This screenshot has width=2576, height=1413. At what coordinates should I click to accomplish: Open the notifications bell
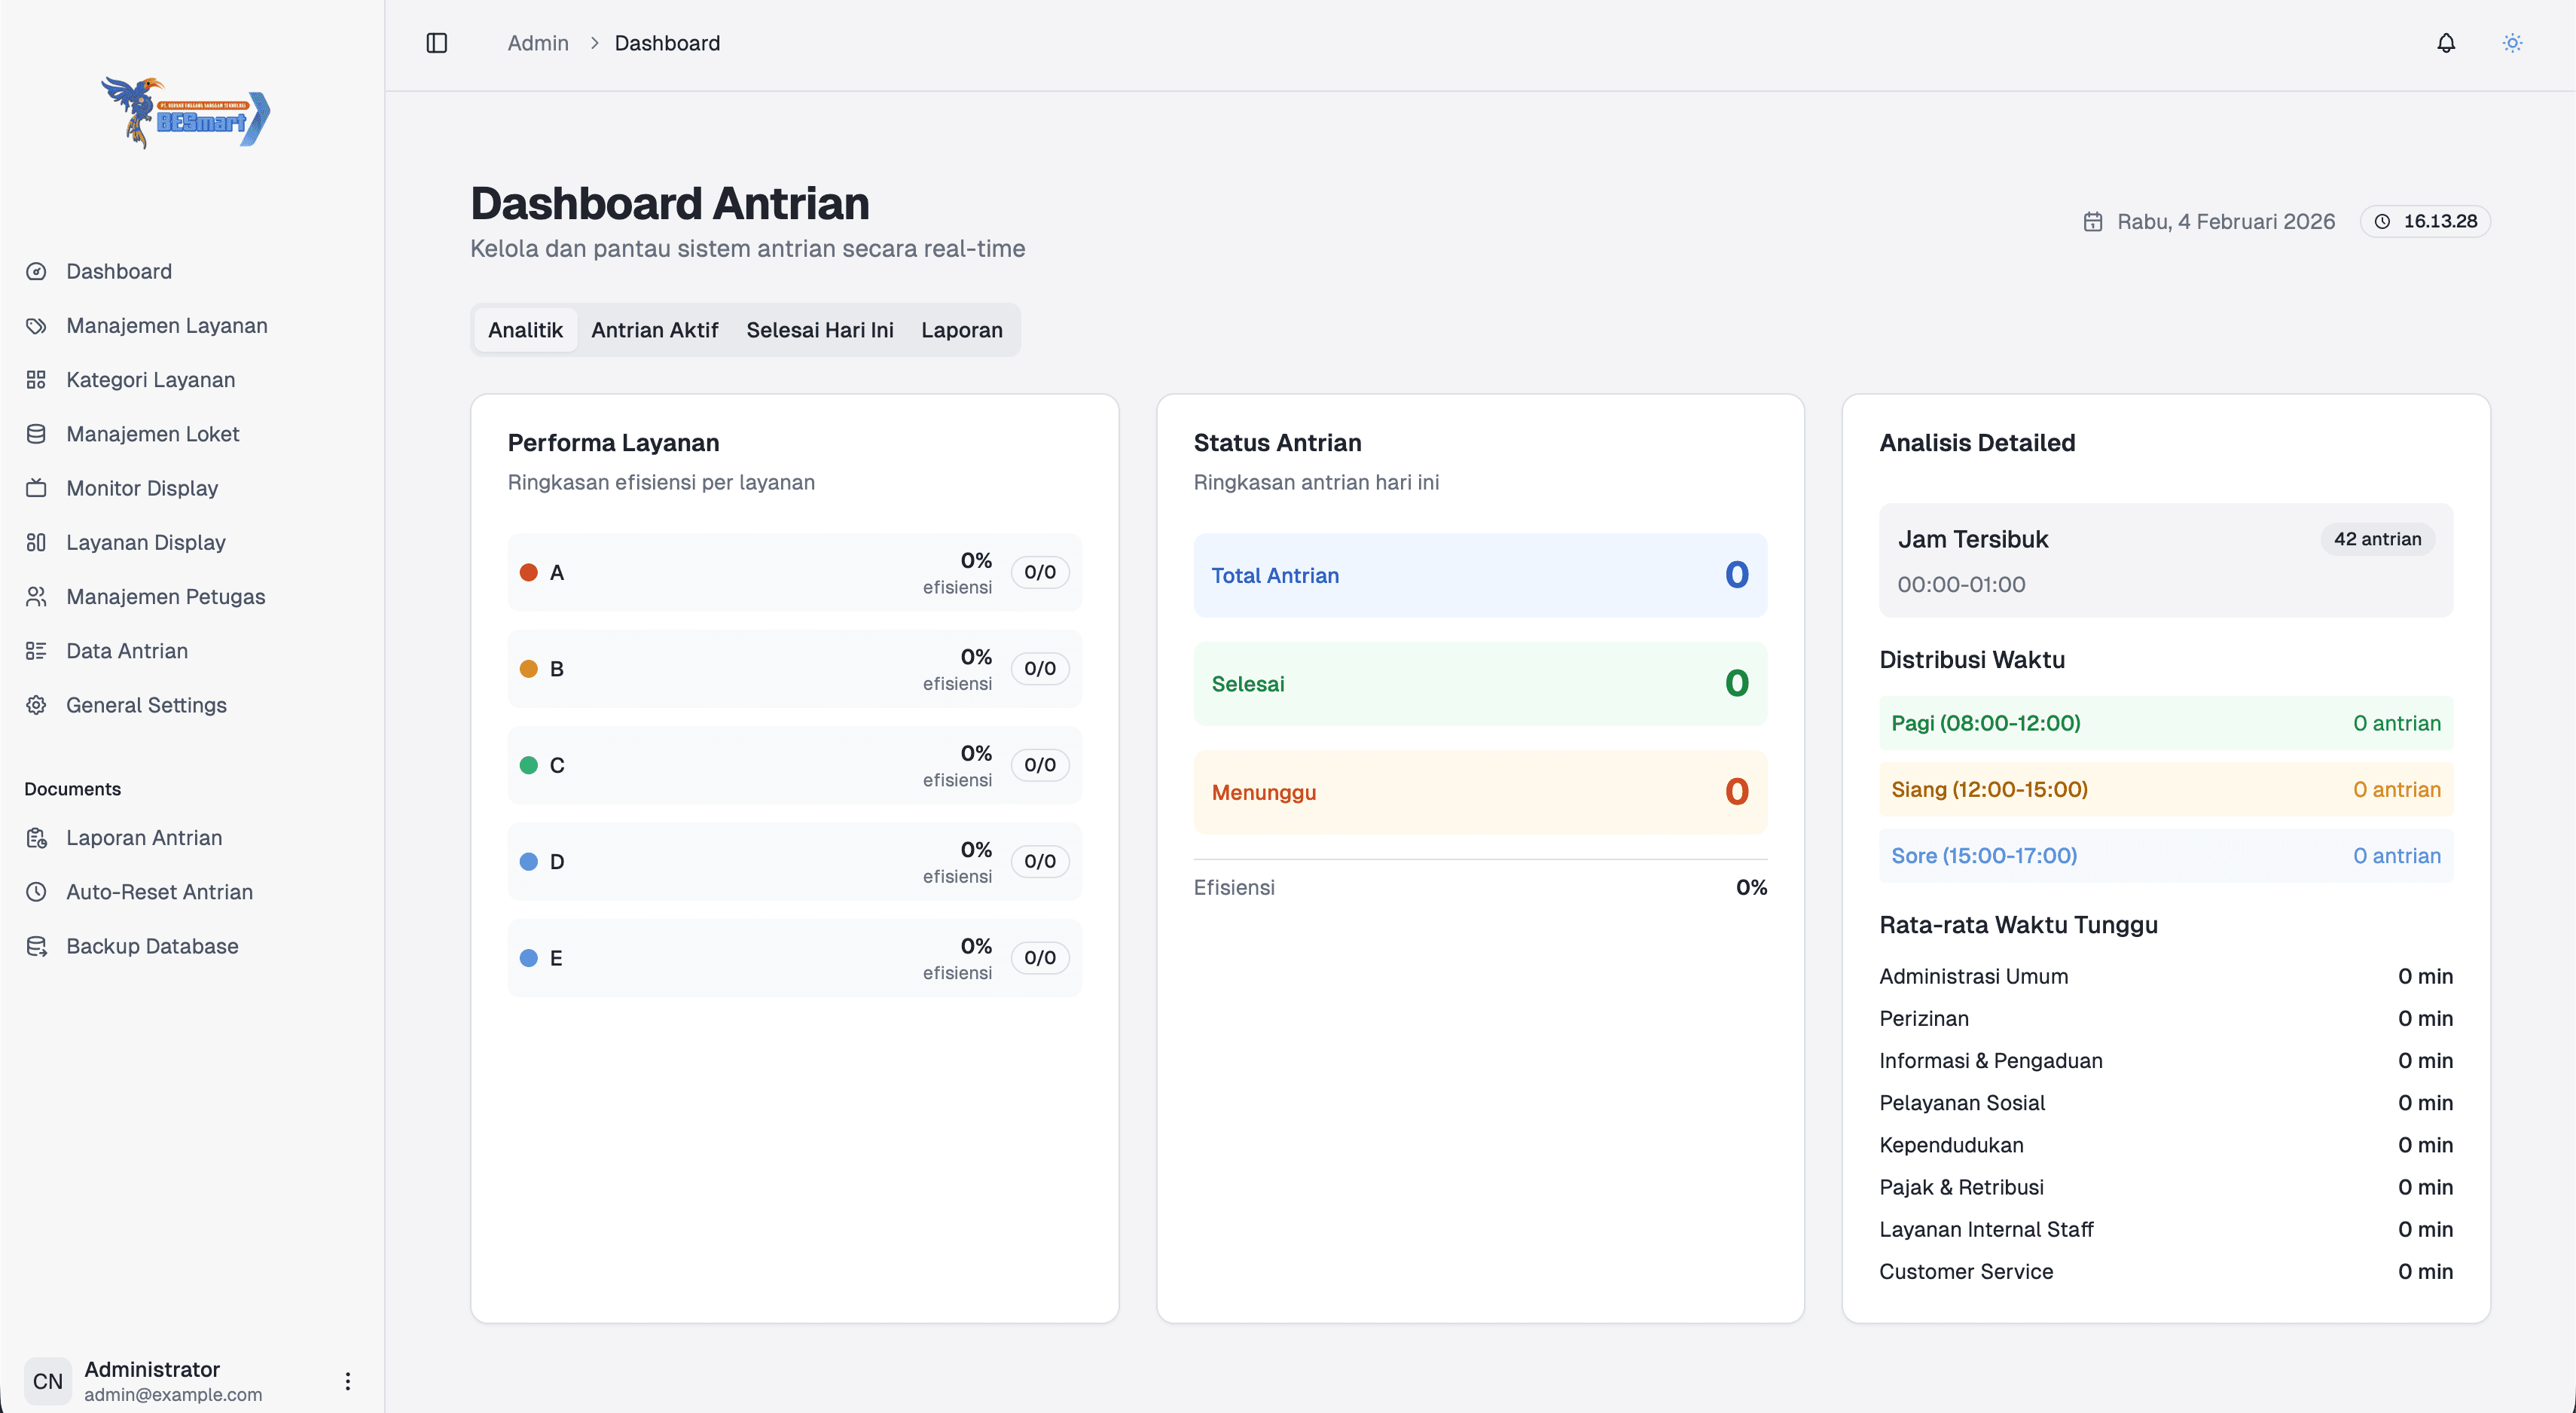2446,43
